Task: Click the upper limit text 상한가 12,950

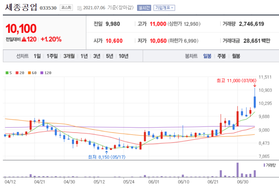Action: point(184,24)
